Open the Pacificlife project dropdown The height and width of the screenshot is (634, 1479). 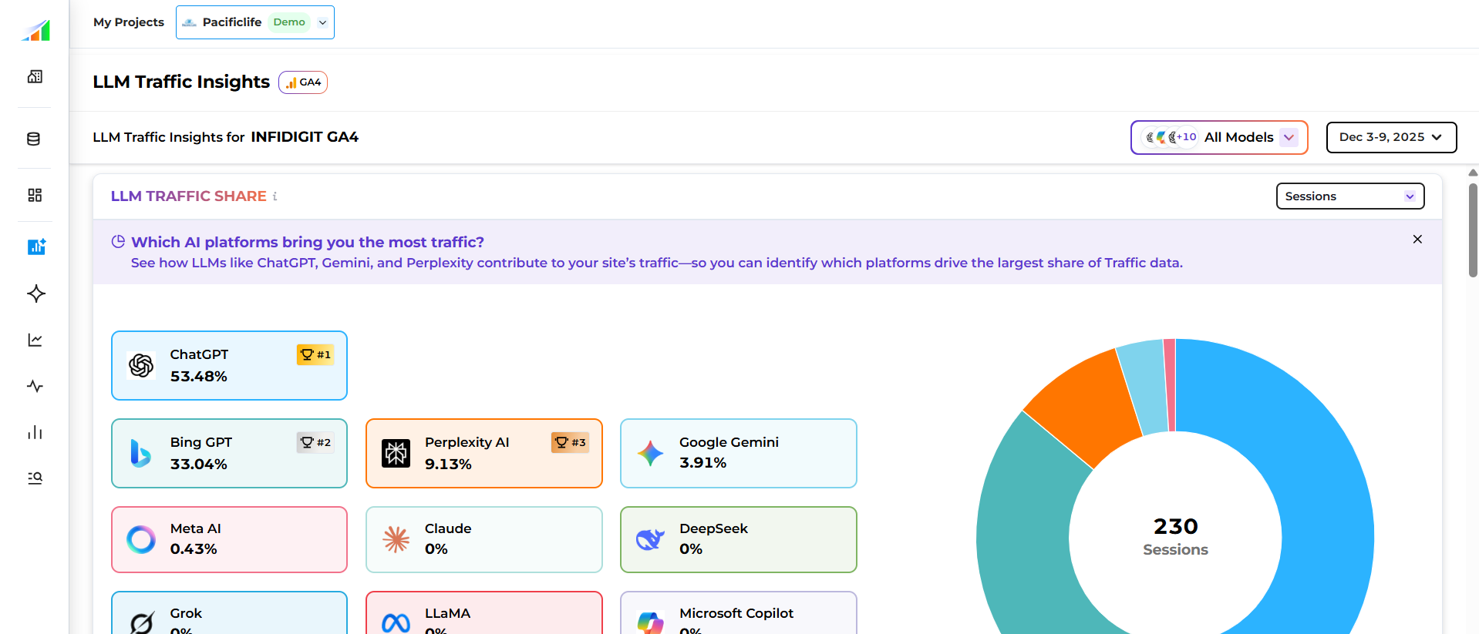(x=255, y=22)
